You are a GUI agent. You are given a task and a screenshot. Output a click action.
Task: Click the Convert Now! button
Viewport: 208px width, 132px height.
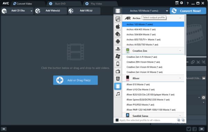(188, 11)
